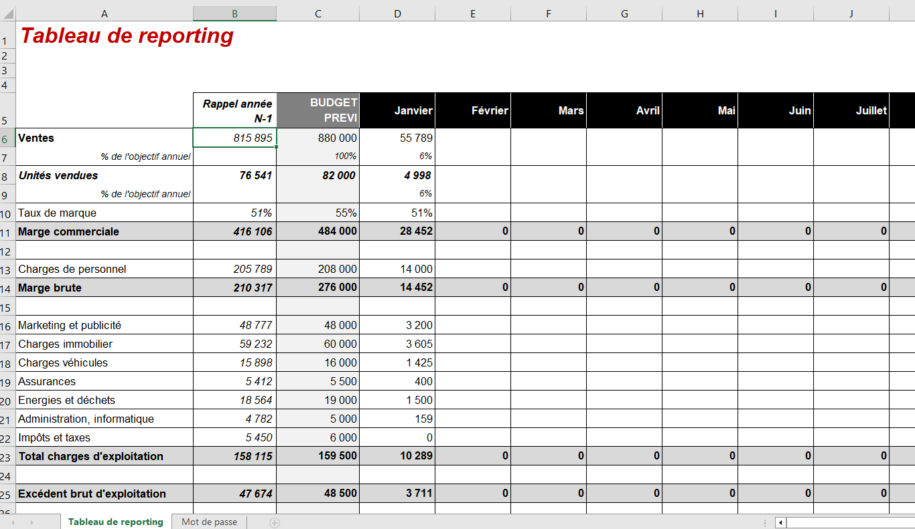915x529 pixels.
Task: Click the Juin column heading cell
Action: point(776,110)
